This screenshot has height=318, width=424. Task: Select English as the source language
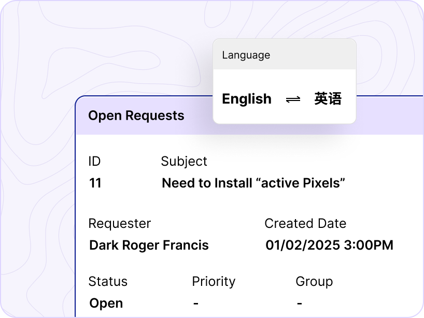click(247, 99)
